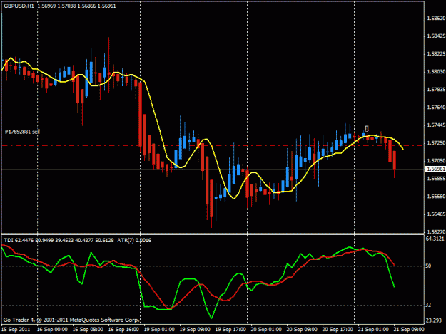The width and height of the screenshot is (446, 334).
Task: Click the Go Trader 4 copyright text
Action: (71, 320)
